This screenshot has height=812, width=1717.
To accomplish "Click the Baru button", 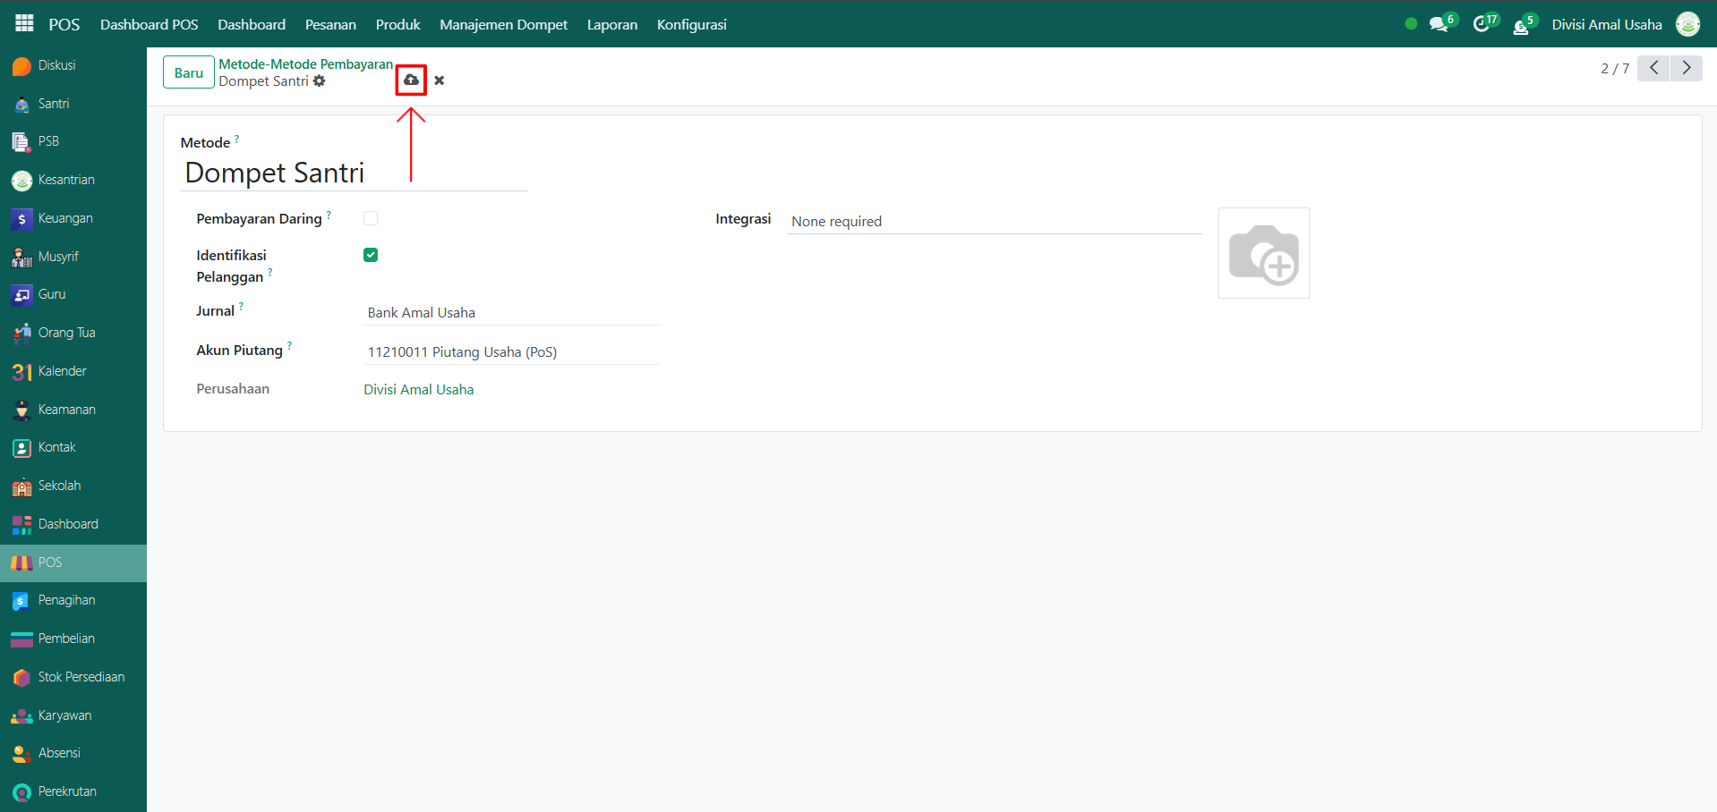I will (x=188, y=72).
